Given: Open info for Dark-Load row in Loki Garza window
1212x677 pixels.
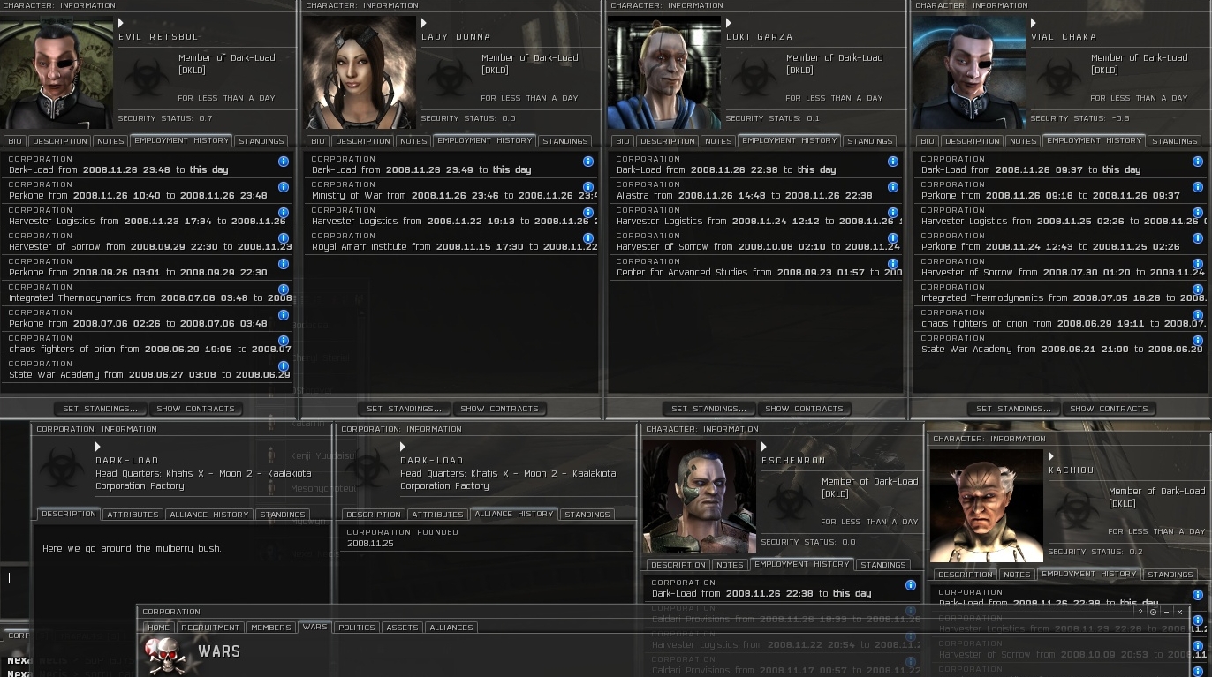Looking at the screenshot, I should coord(893,162).
